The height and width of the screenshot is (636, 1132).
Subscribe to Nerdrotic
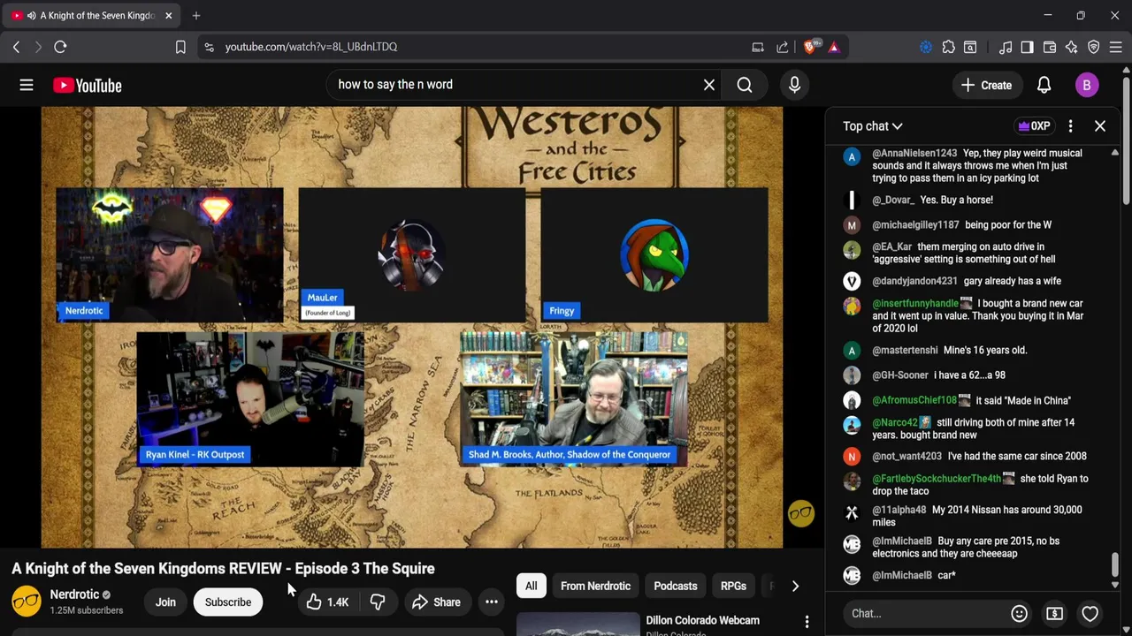point(228,602)
